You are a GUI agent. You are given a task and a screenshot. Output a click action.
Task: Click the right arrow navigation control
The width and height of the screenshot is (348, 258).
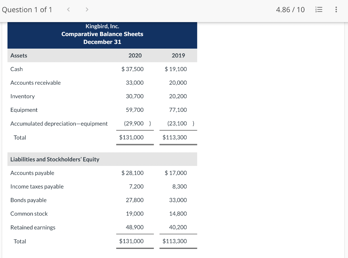coord(87,10)
